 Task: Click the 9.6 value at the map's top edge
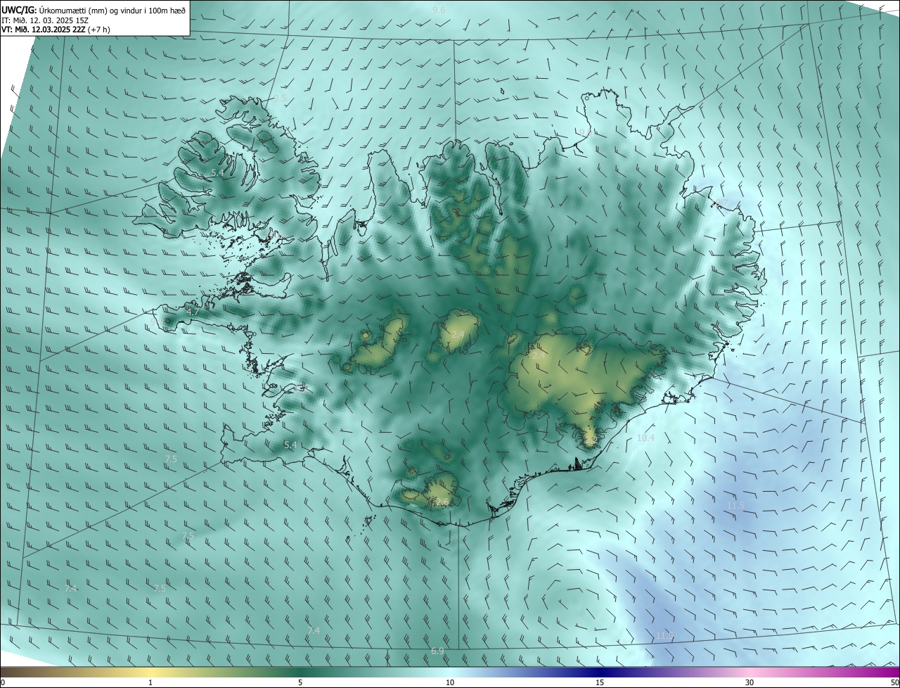pyautogui.click(x=439, y=10)
